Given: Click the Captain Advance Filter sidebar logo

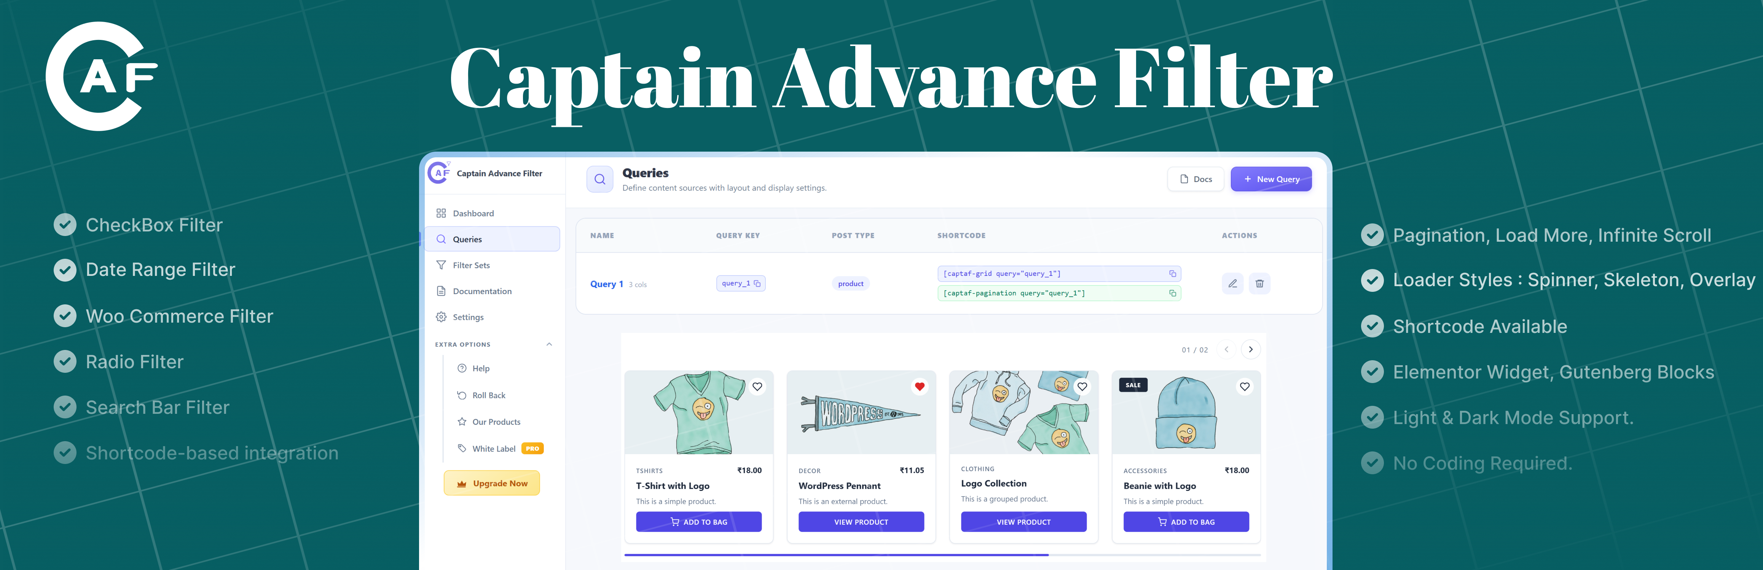Looking at the screenshot, I should [x=439, y=173].
